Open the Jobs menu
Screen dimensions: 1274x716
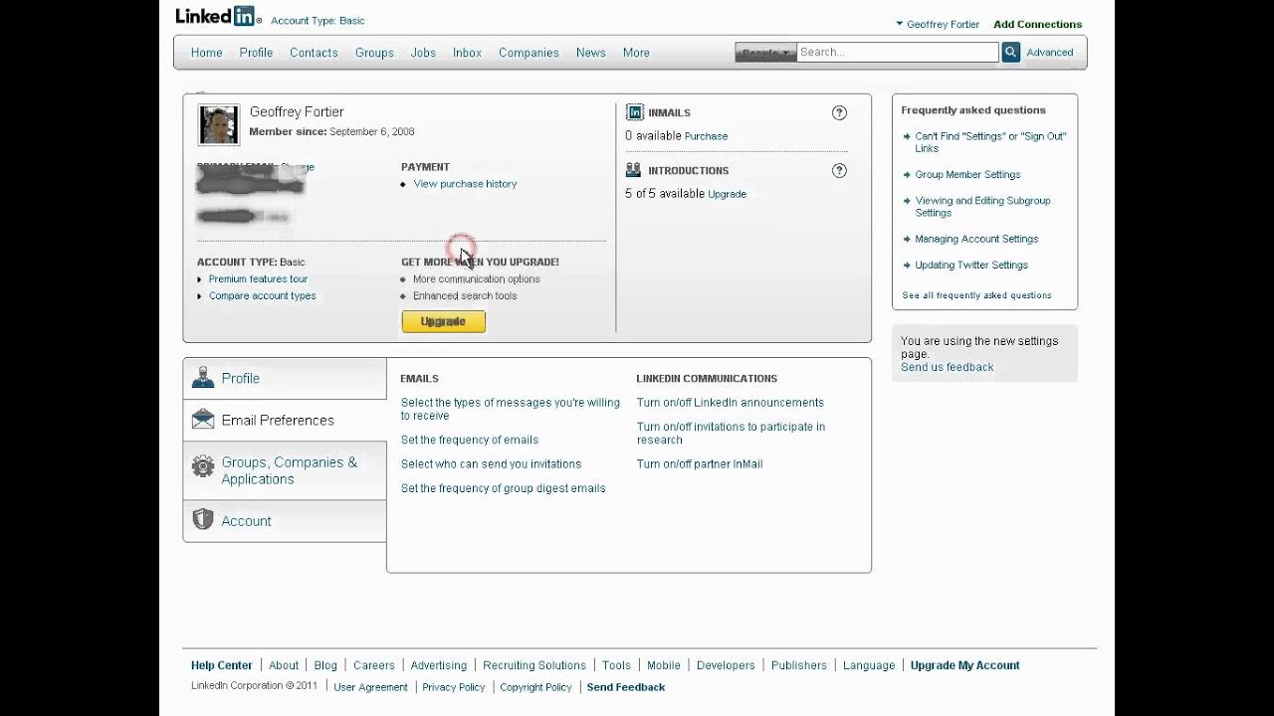pyautogui.click(x=423, y=53)
